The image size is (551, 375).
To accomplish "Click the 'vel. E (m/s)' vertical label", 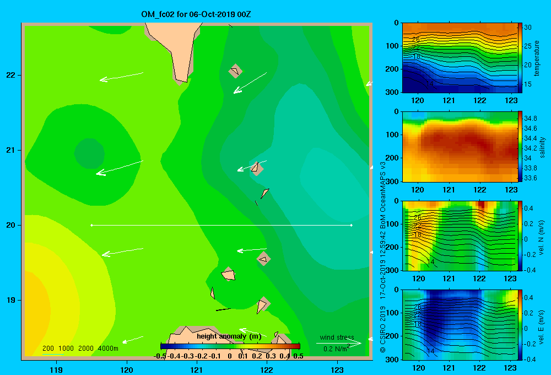I will [x=541, y=326].
